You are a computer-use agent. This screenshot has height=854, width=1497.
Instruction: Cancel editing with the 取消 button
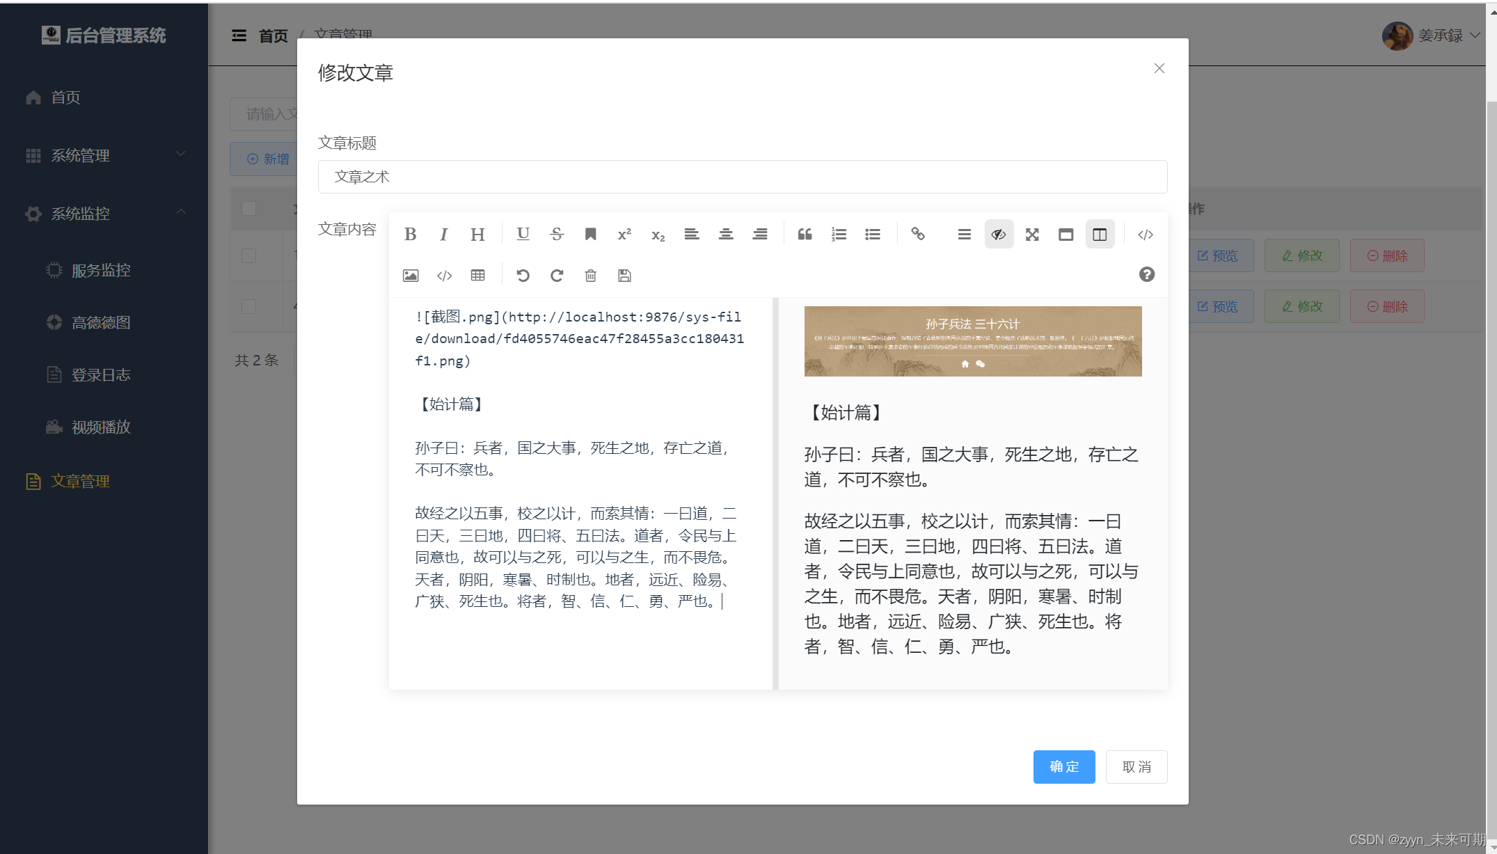tap(1136, 766)
